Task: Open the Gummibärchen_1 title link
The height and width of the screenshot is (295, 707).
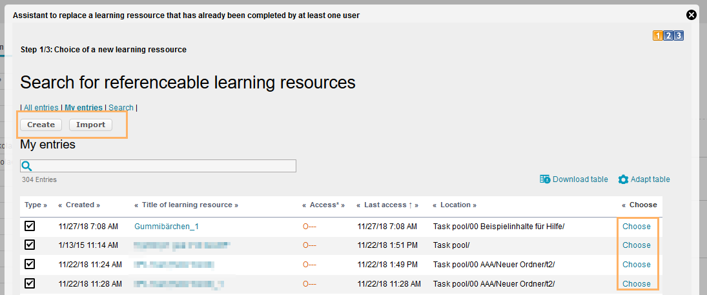Action: (x=167, y=227)
